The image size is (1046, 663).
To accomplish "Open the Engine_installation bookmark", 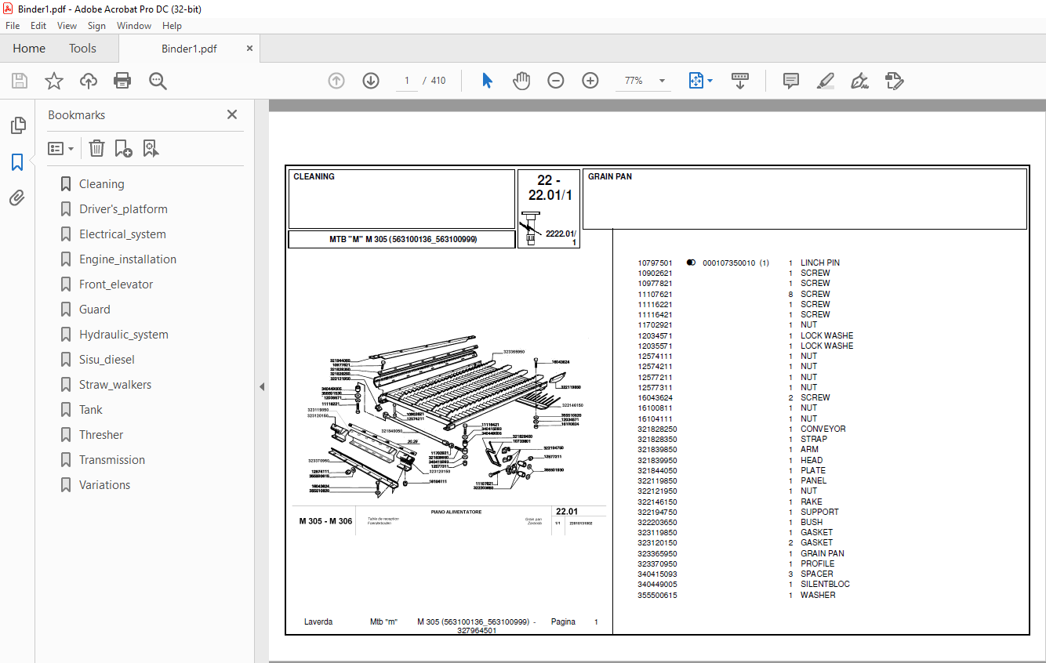I will click(x=128, y=259).
